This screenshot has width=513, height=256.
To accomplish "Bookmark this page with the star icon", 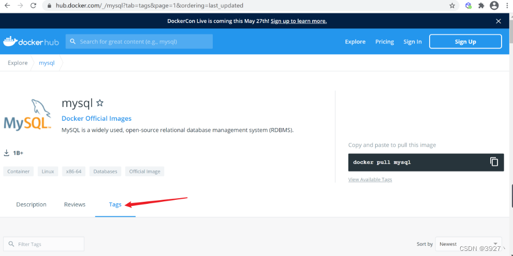I will coord(452,6).
